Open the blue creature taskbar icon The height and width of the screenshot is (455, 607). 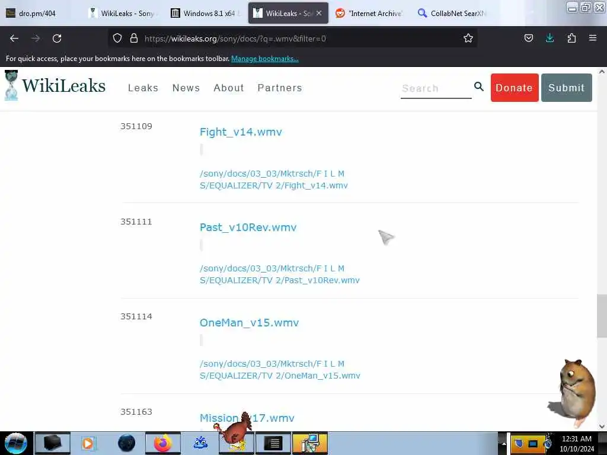tap(200, 443)
